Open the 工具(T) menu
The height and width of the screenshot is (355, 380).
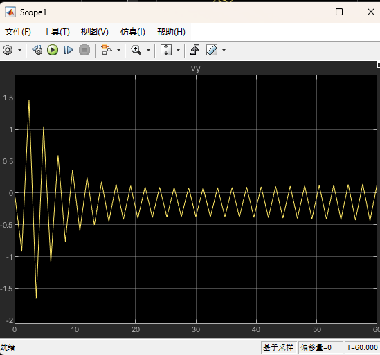(56, 32)
